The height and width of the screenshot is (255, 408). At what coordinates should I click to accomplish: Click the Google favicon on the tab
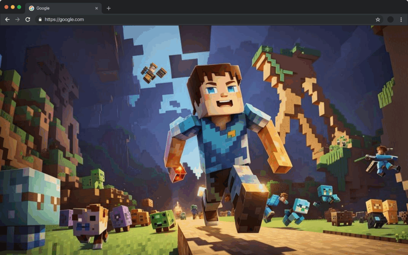point(31,8)
